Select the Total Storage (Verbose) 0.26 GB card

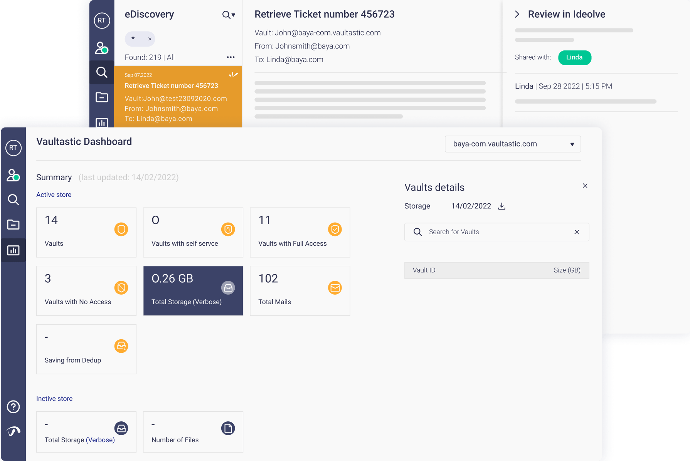193,291
